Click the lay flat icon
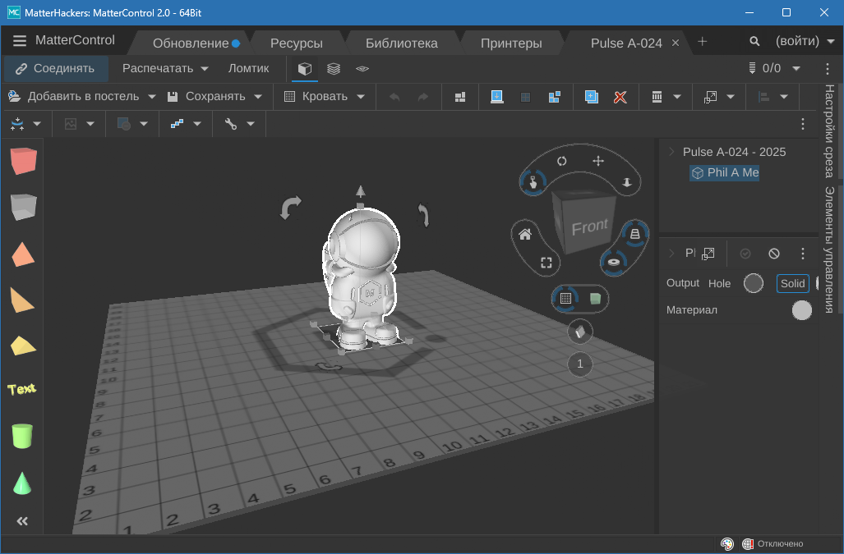The image size is (844, 554). 497,97
